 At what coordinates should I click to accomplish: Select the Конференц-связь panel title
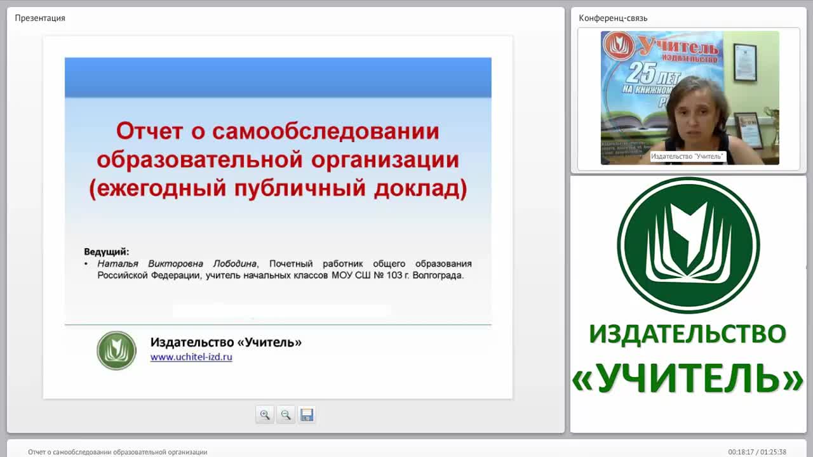[613, 18]
